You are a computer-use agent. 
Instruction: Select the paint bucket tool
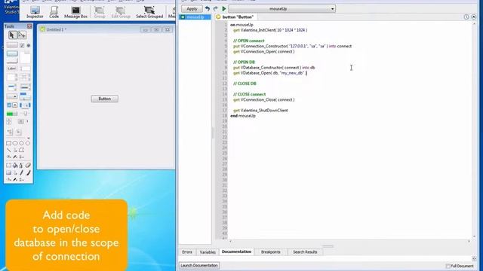(15, 166)
